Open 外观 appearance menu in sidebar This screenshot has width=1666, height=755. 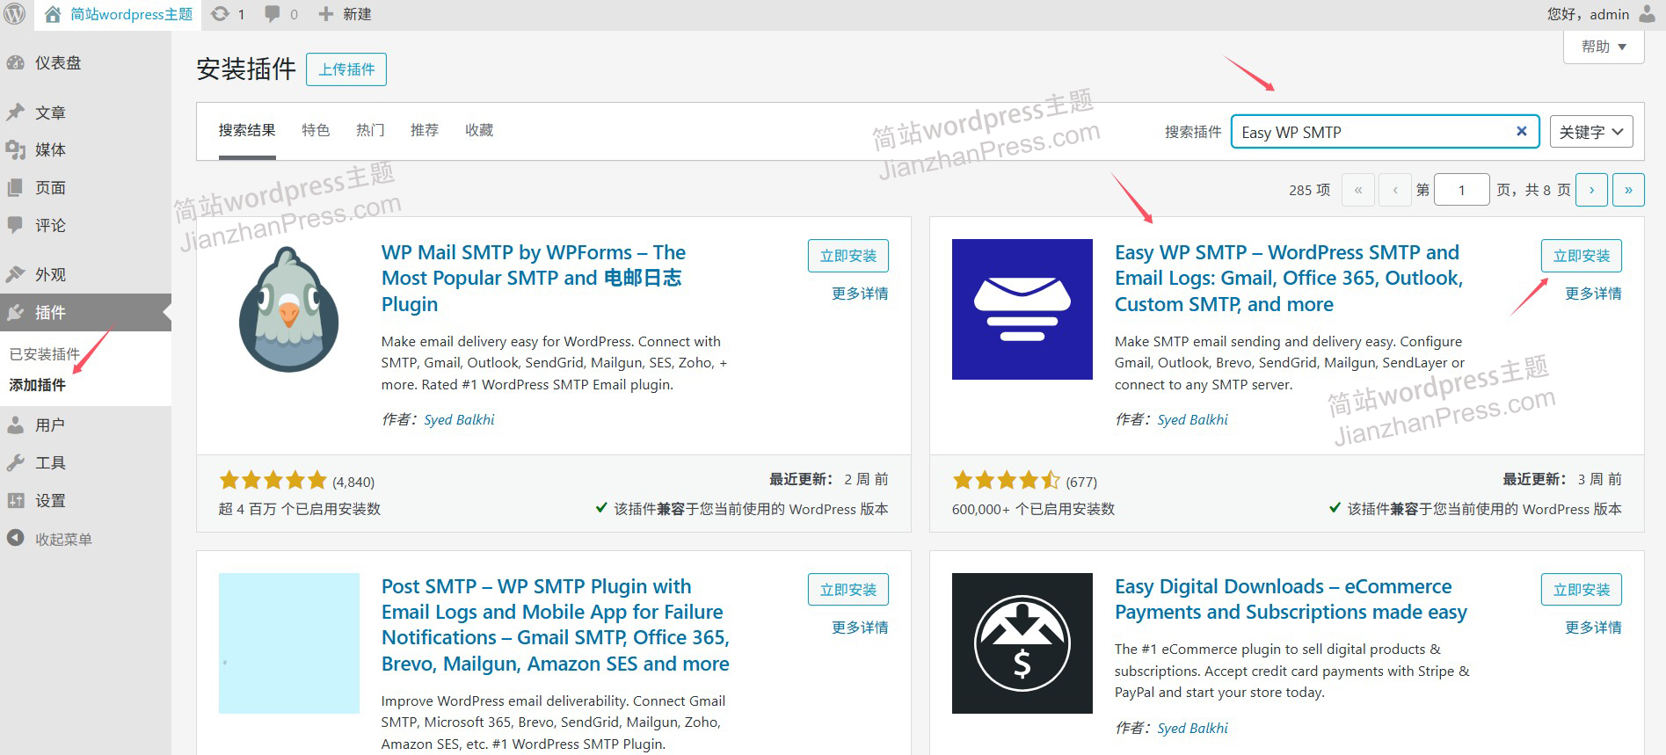click(50, 275)
